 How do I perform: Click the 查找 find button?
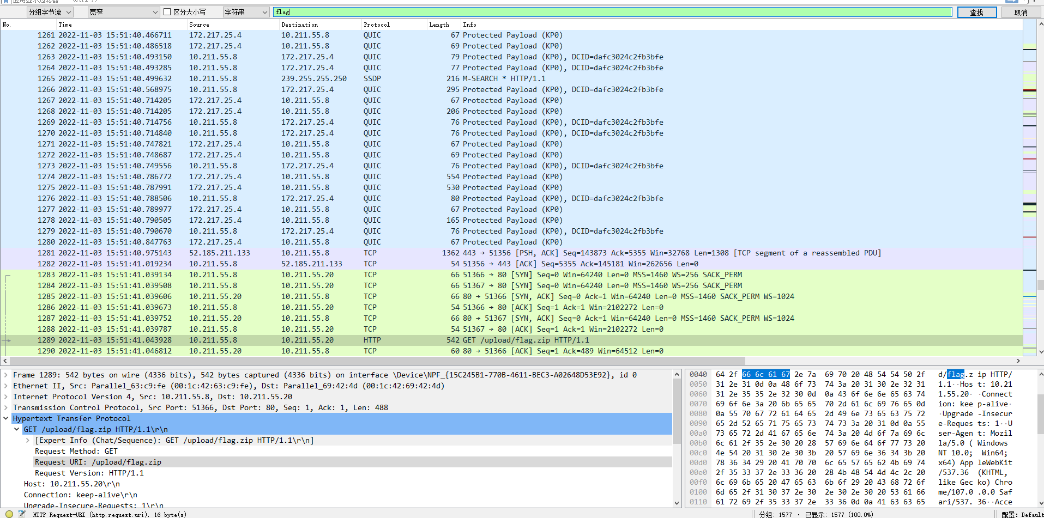977,12
